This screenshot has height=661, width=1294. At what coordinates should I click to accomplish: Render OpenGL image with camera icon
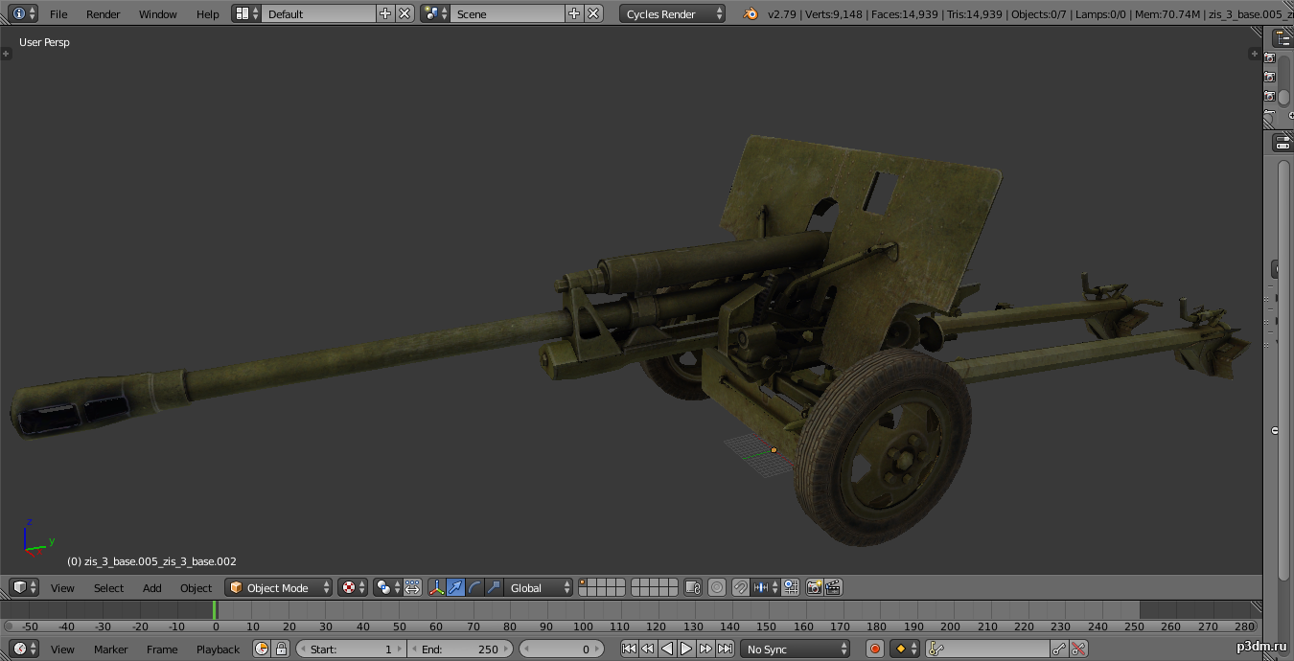pos(815,587)
